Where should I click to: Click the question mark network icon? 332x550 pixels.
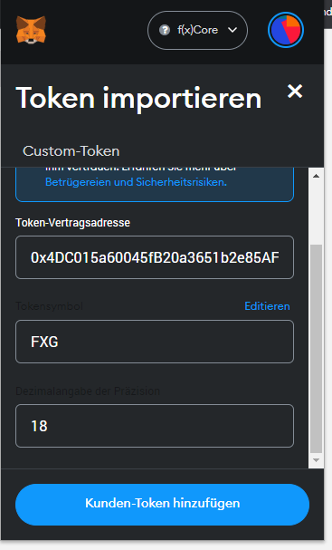165,30
